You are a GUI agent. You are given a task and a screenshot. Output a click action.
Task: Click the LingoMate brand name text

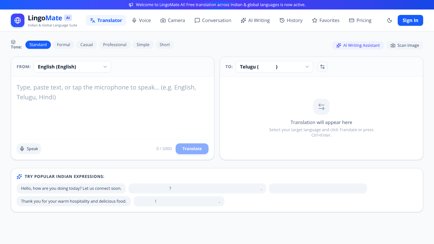[x=45, y=18]
